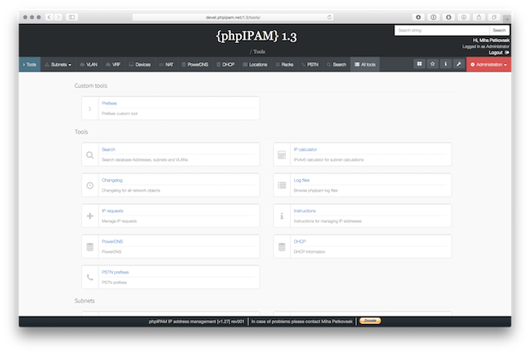
Task: Open favourites via the star icon
Action: click(x=433, y=64)
